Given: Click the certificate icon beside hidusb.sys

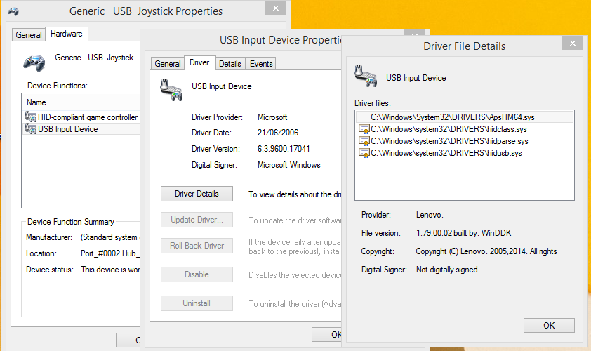Looking at the screenshot, I should point(364,153).
